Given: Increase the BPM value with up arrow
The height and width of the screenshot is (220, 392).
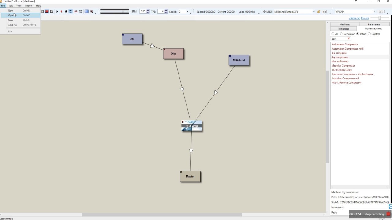Looking at the screenshot, I should [148, 10].
